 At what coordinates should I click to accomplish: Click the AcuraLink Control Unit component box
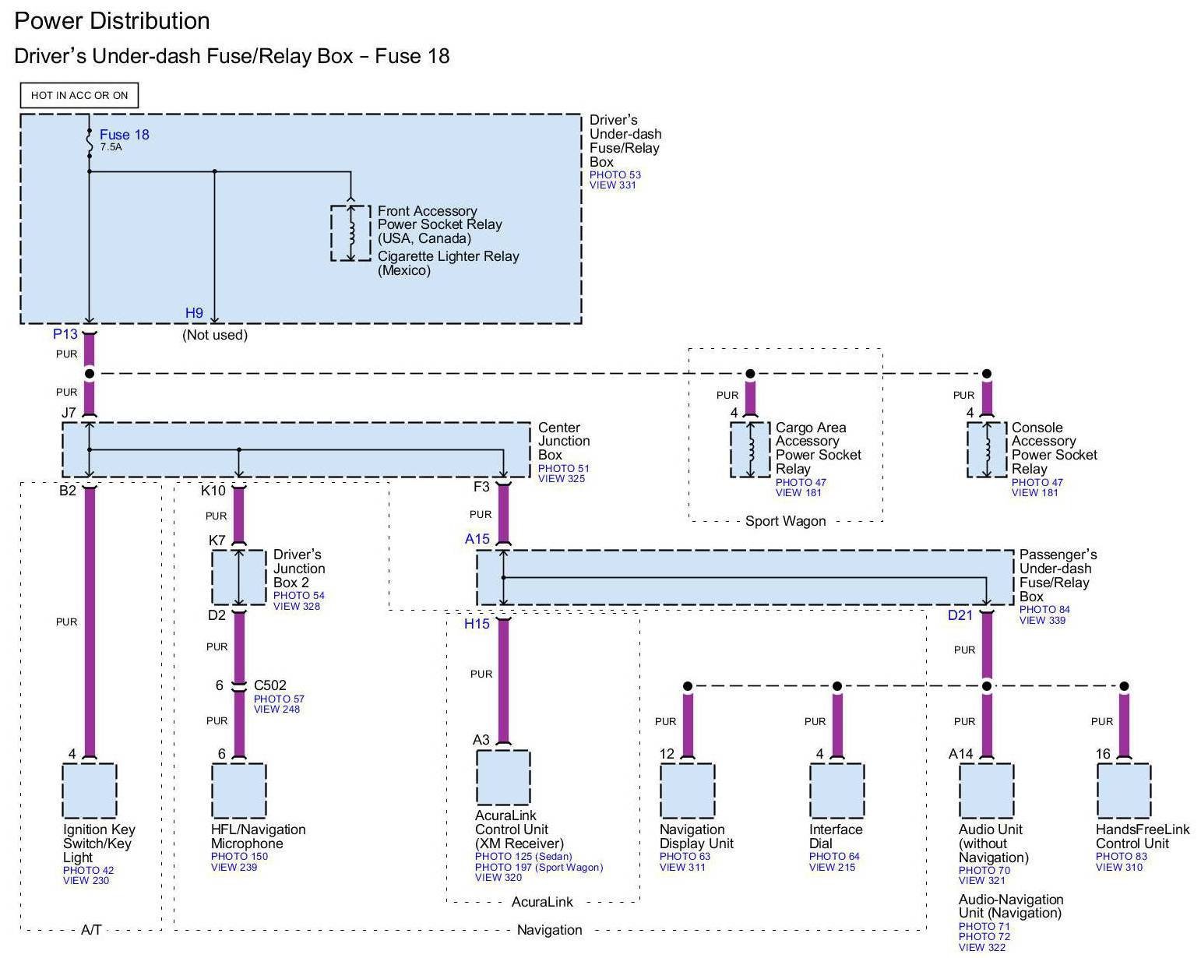coord(503,777)
